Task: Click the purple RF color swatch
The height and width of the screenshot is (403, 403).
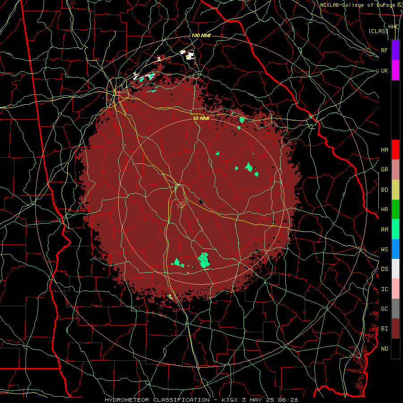Action: (x=395, y=50)
